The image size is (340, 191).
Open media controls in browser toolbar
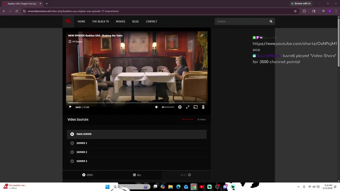[x=323, y=11]
